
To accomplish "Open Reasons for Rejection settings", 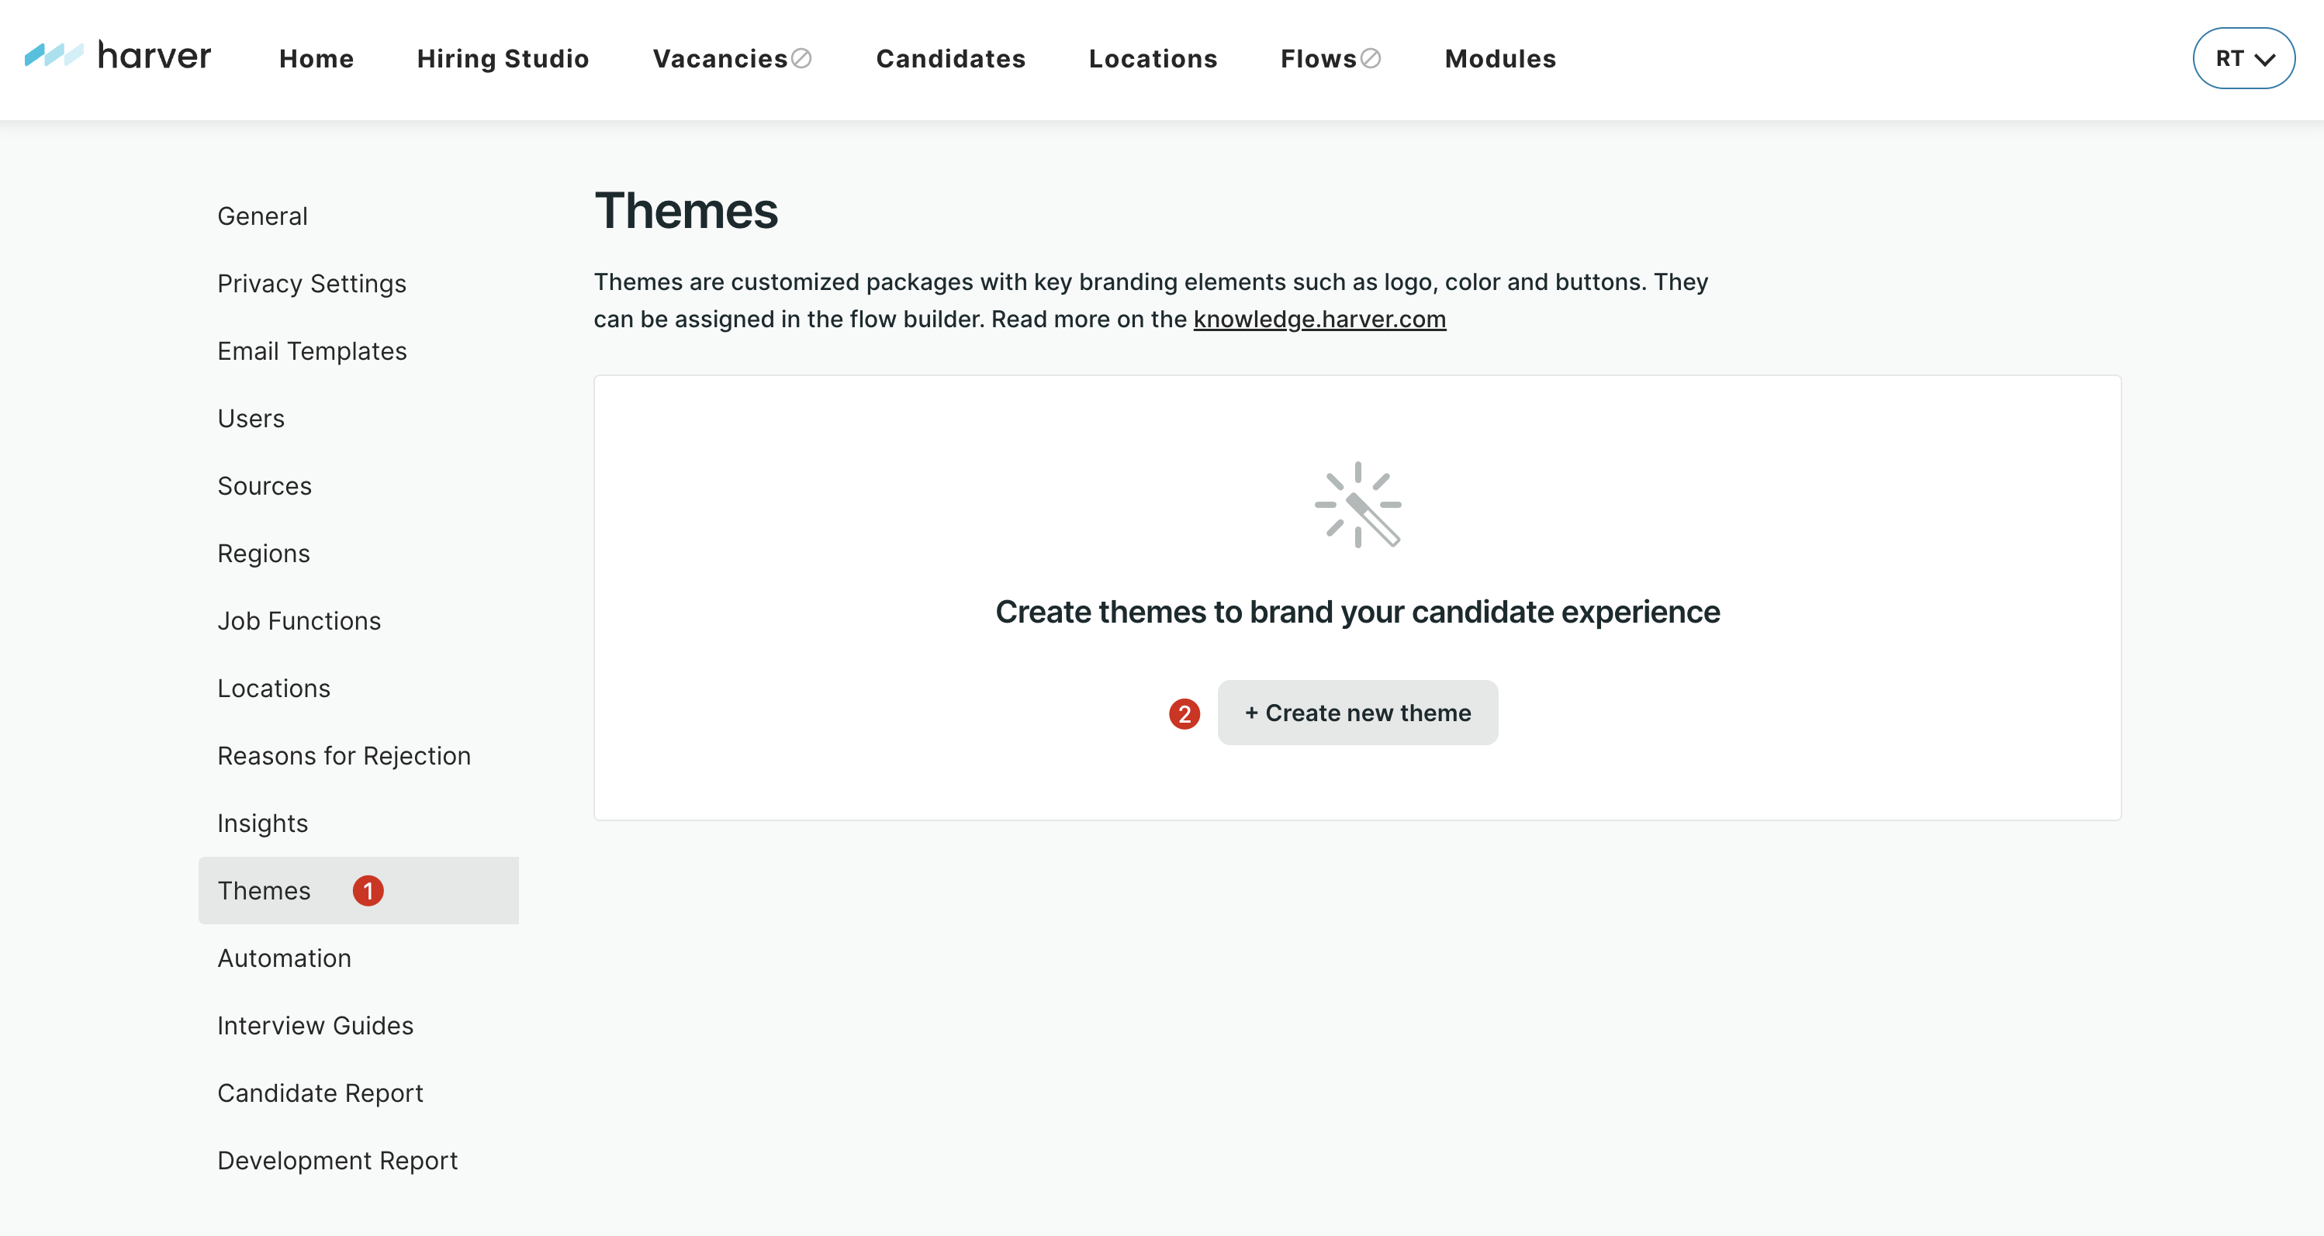I will click(x=344, y=755).
